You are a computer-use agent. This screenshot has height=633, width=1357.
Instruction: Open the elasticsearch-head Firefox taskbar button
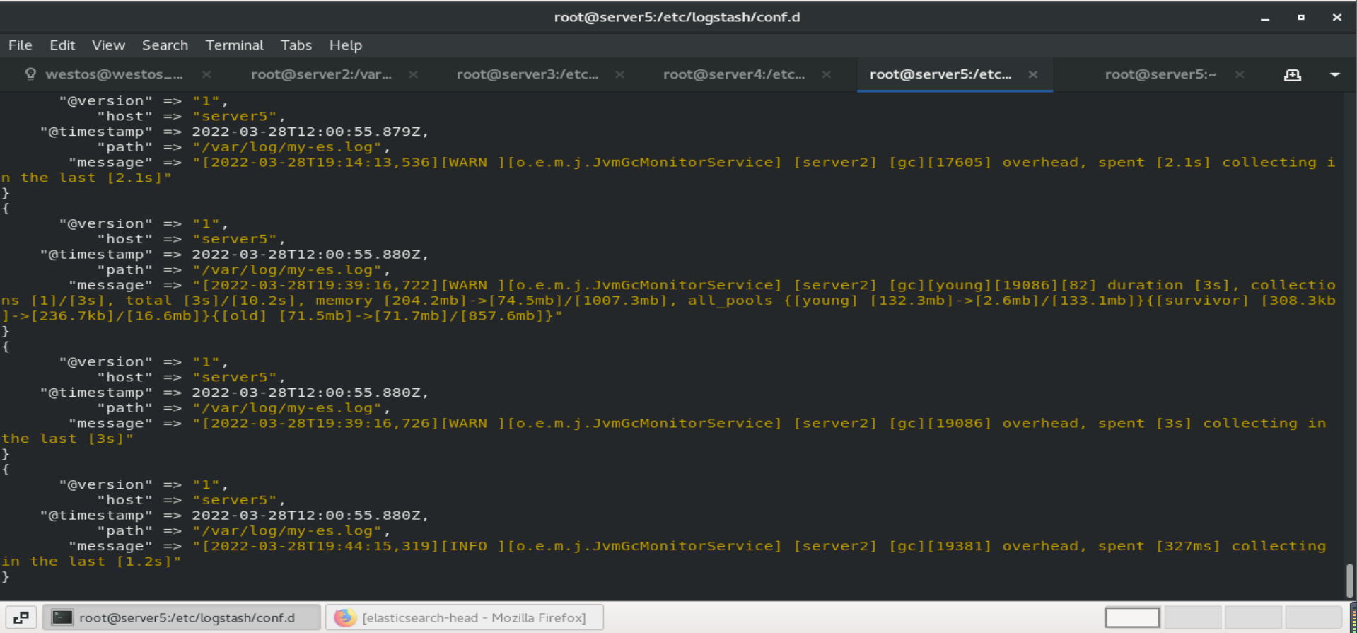465,617
